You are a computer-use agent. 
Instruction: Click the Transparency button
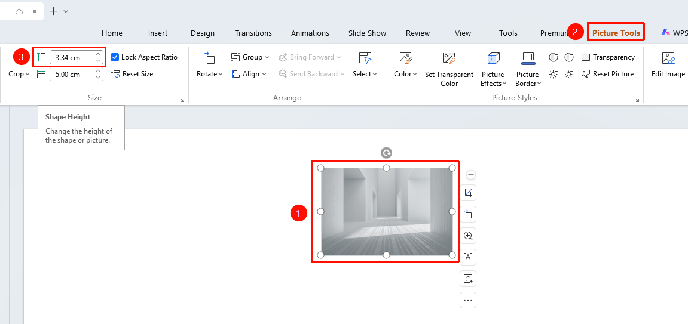608,57
